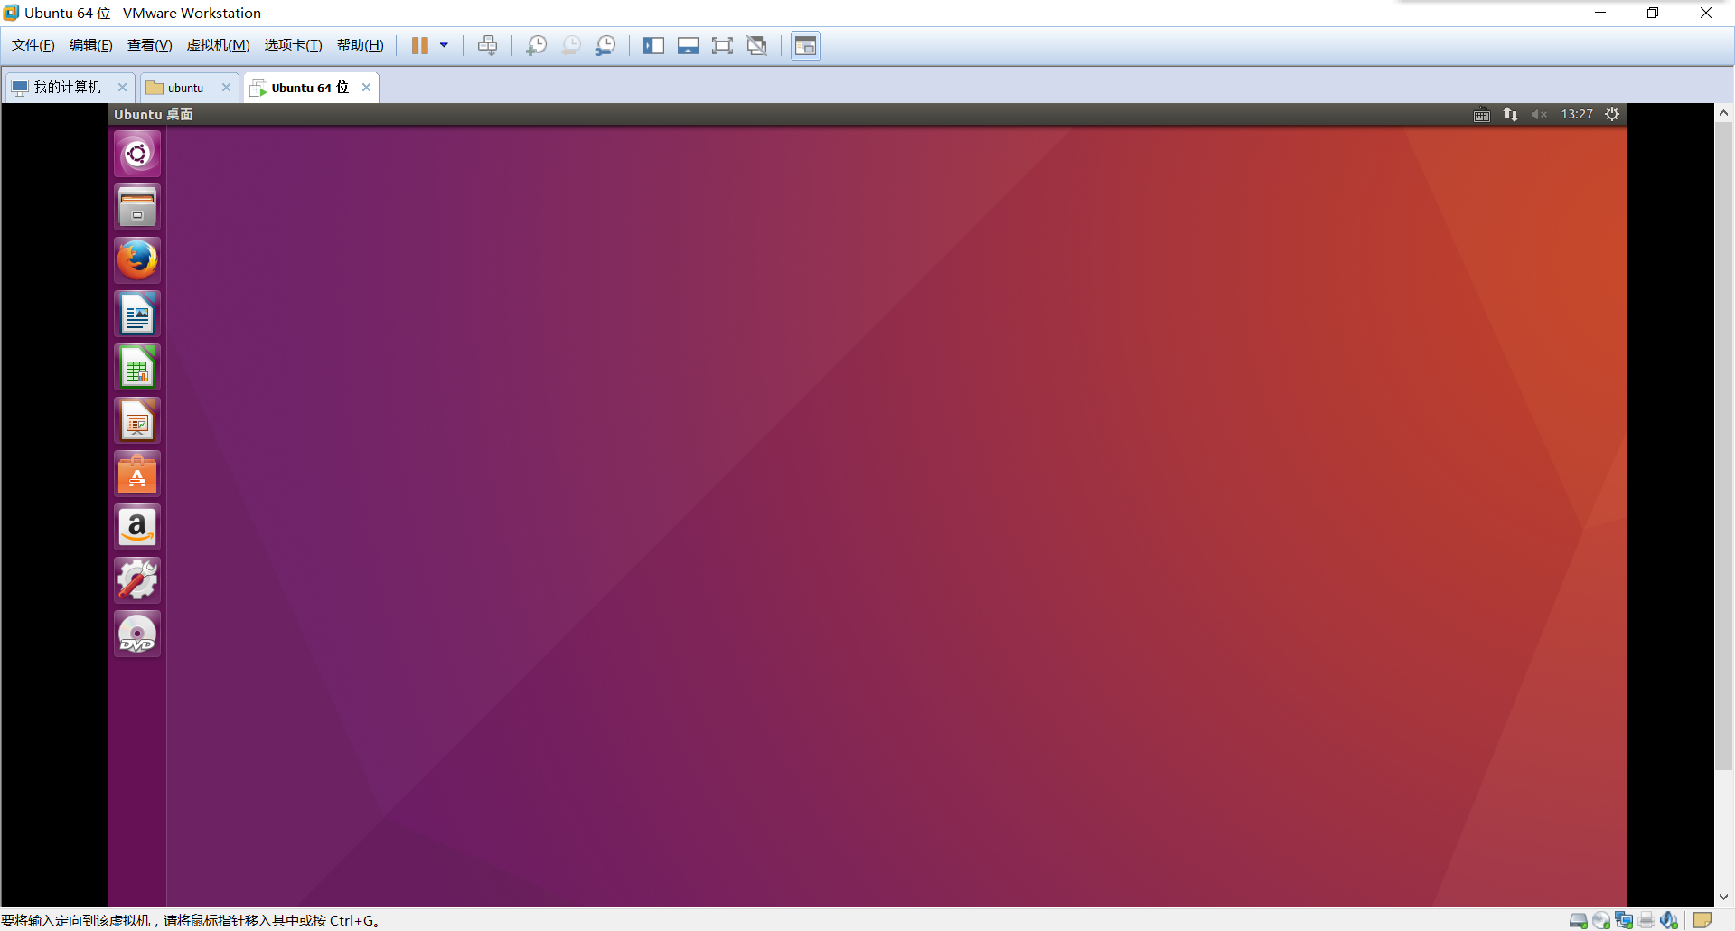Launch Firefox web browser
Image resolution: width=1735 pixels, height=931 pixels.
click(137, 260)
